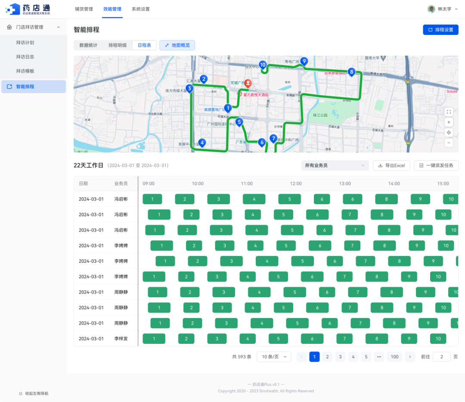Screen dimensions: 465x402
Task: Toggle the 地图概览 map overview
Action: [177, 45]
